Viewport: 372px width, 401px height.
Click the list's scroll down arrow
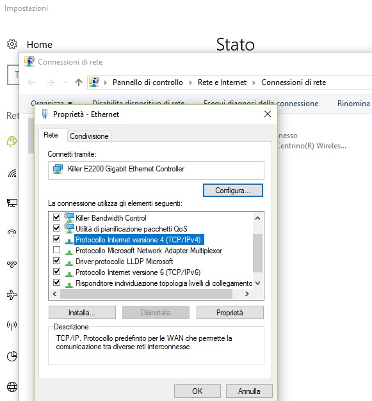click(258, 283)
